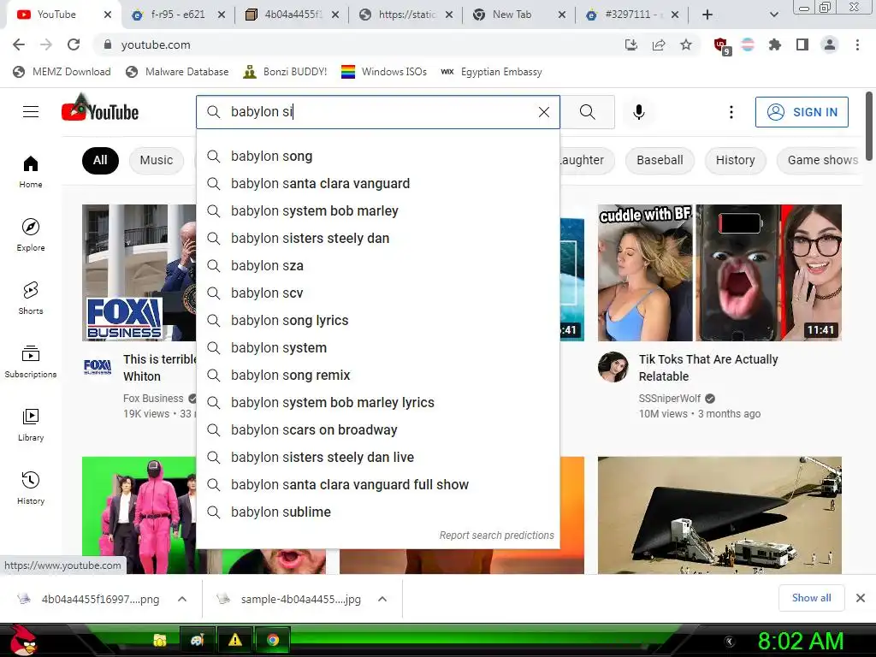The height and width of the screenshot is (657, 876).
Task: Bookmark this page with the star
Action: click(686, 44)
